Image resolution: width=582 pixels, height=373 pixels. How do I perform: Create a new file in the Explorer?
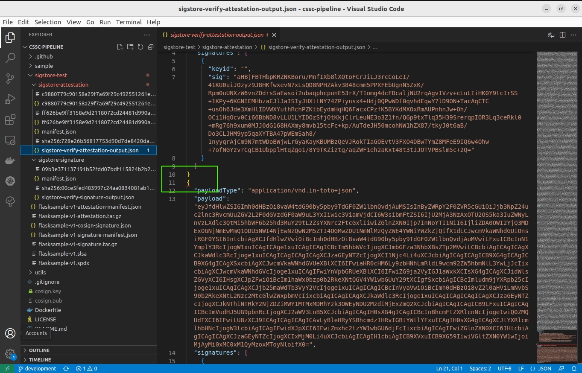pos(120,47)
